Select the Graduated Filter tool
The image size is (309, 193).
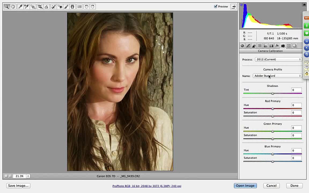[x=72, y=7]
